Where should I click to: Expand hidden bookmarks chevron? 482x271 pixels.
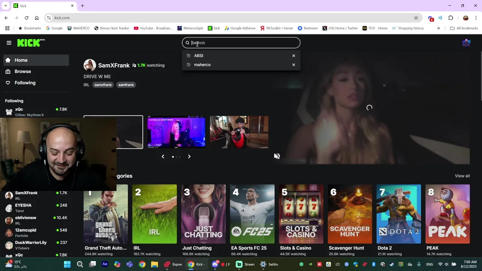pos(439,28)
